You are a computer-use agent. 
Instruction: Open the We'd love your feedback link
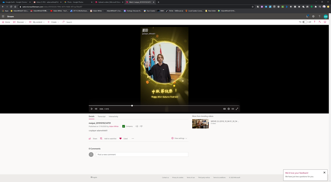pyautogui.click(x=297, y=173)
